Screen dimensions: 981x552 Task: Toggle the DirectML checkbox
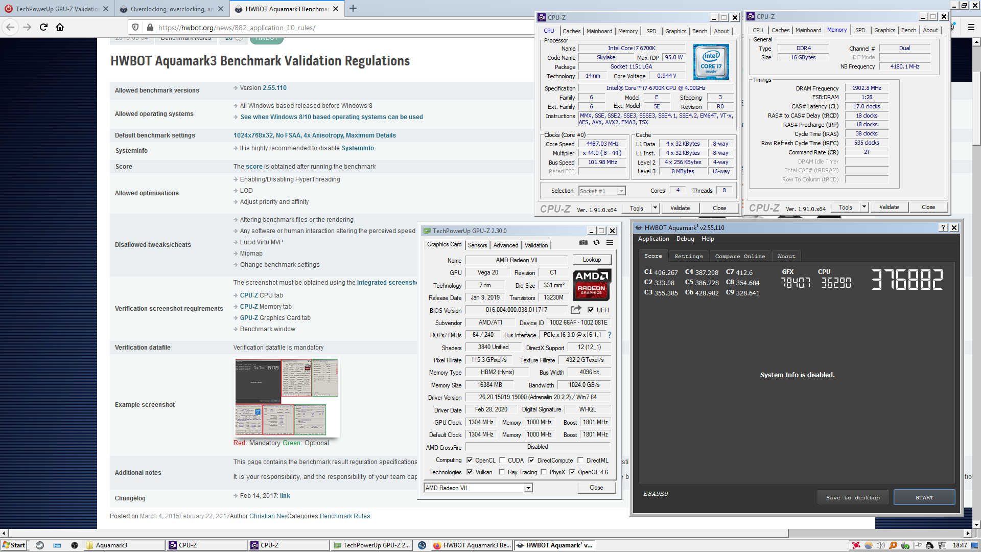[x=580, y=460]
